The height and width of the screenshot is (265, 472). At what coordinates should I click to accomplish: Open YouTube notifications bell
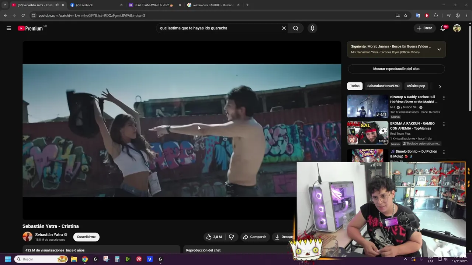(443, 28)
